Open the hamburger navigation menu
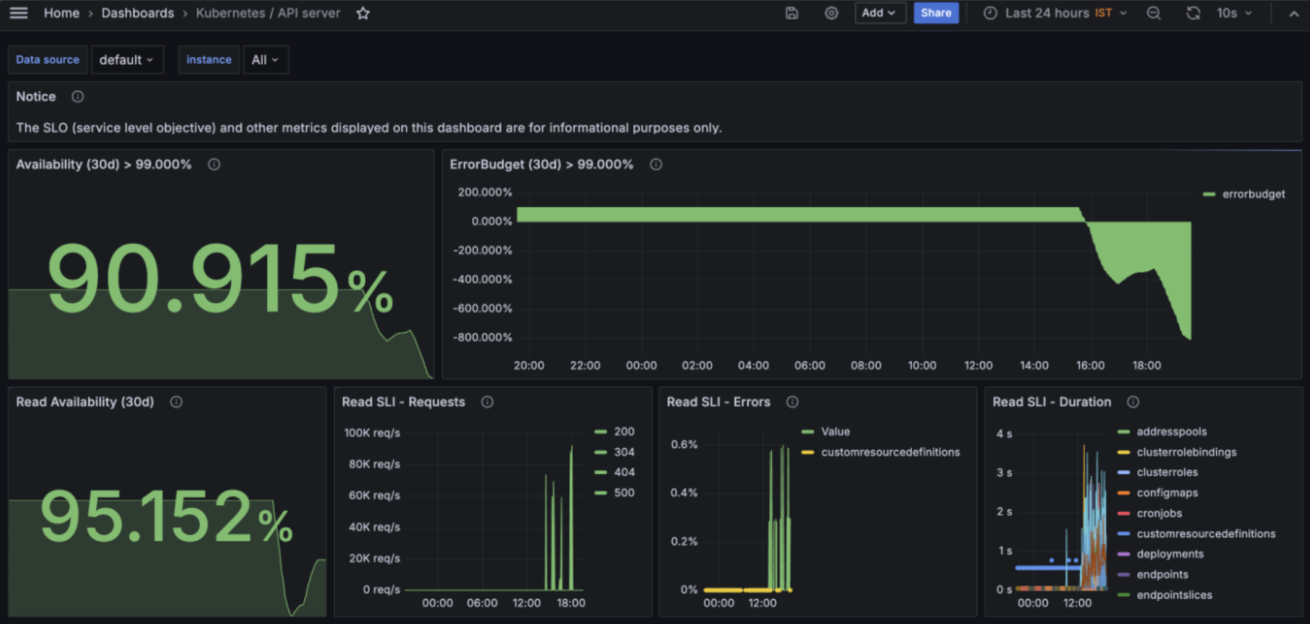Screen dimensions: 1310x624 (19, 13)
